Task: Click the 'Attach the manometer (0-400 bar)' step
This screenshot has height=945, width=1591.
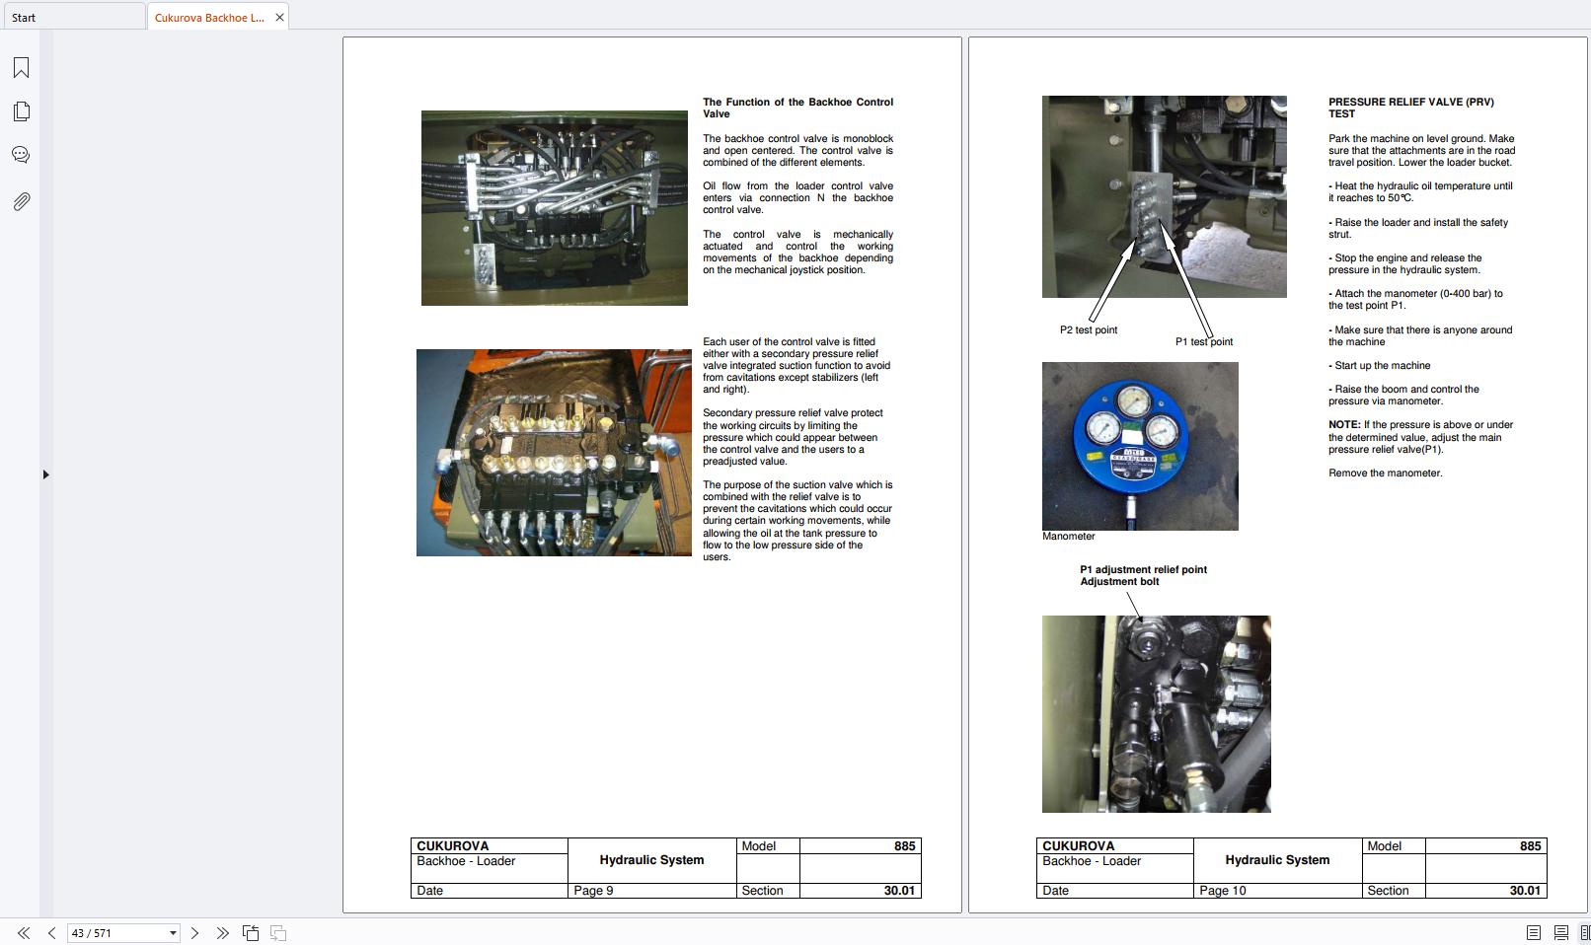Action: (1415, 300)
